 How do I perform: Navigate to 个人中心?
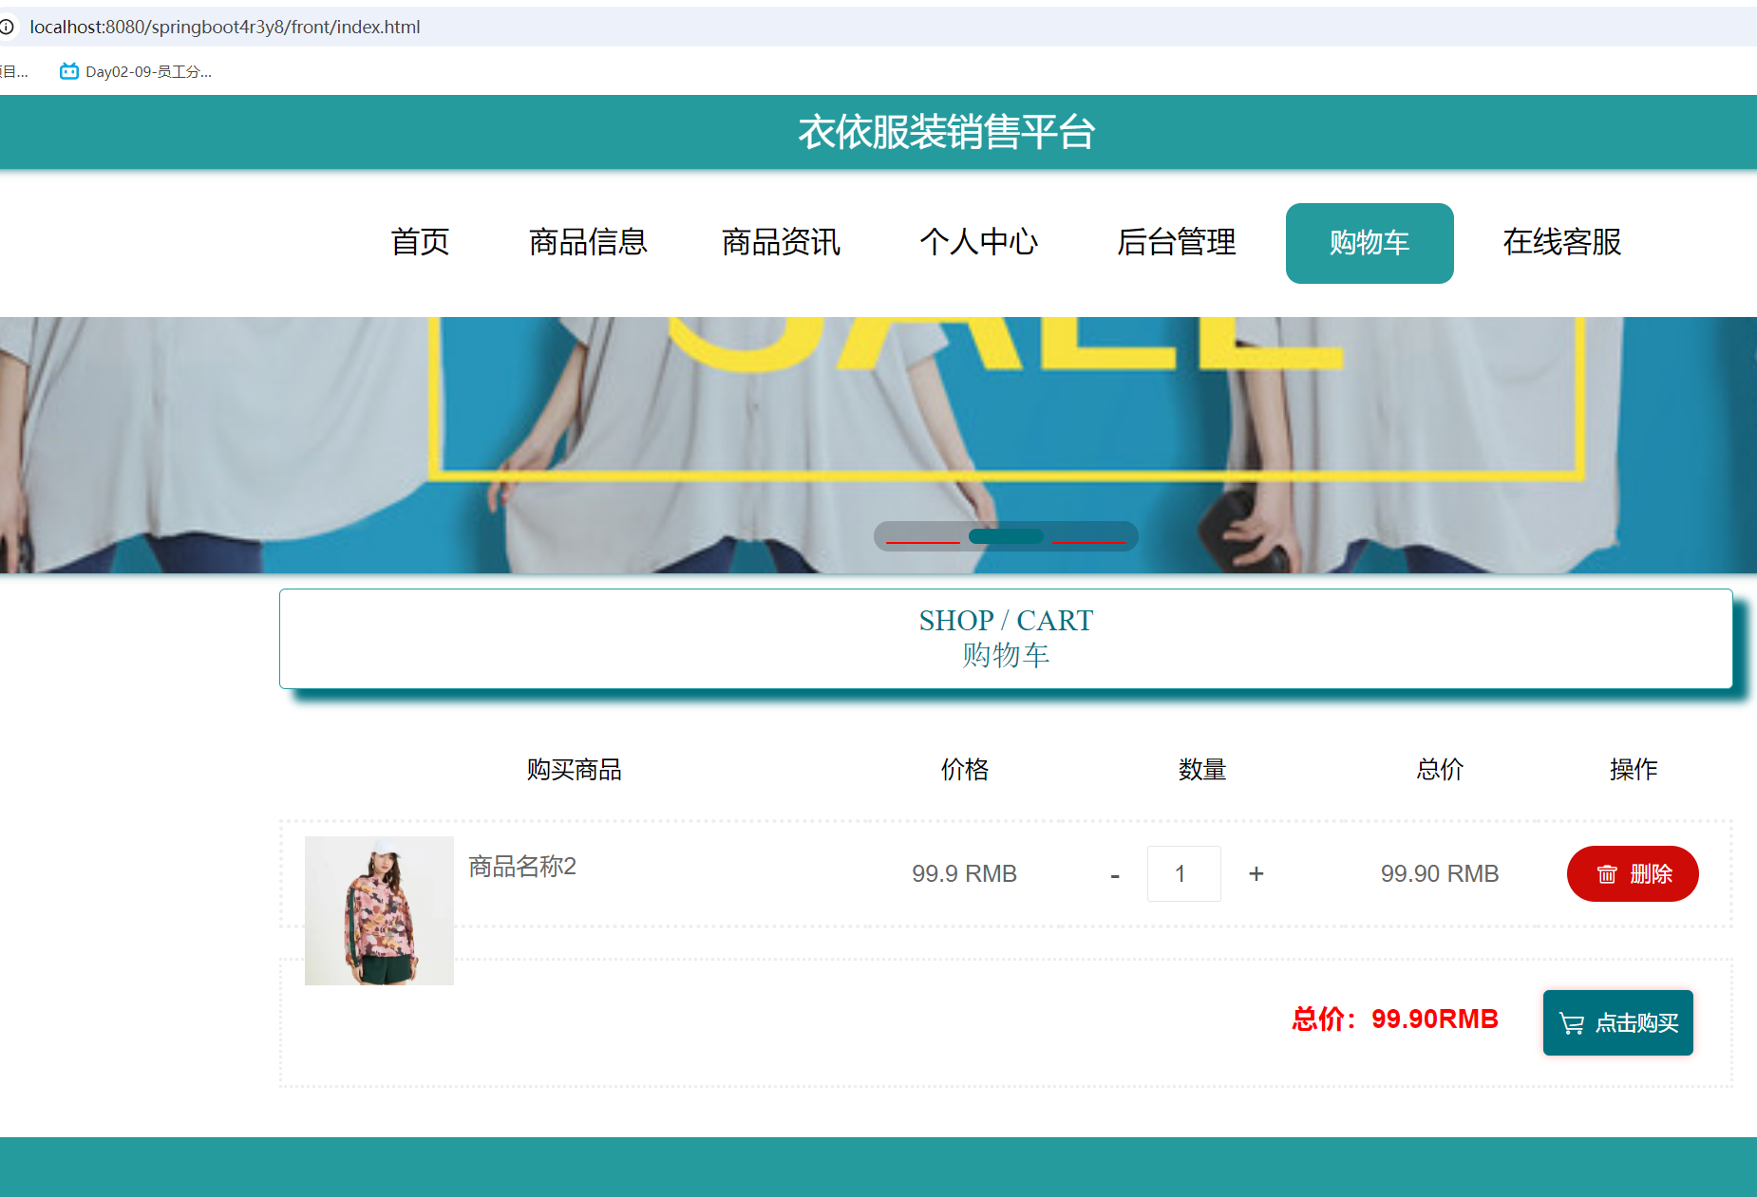click(978, 242)
